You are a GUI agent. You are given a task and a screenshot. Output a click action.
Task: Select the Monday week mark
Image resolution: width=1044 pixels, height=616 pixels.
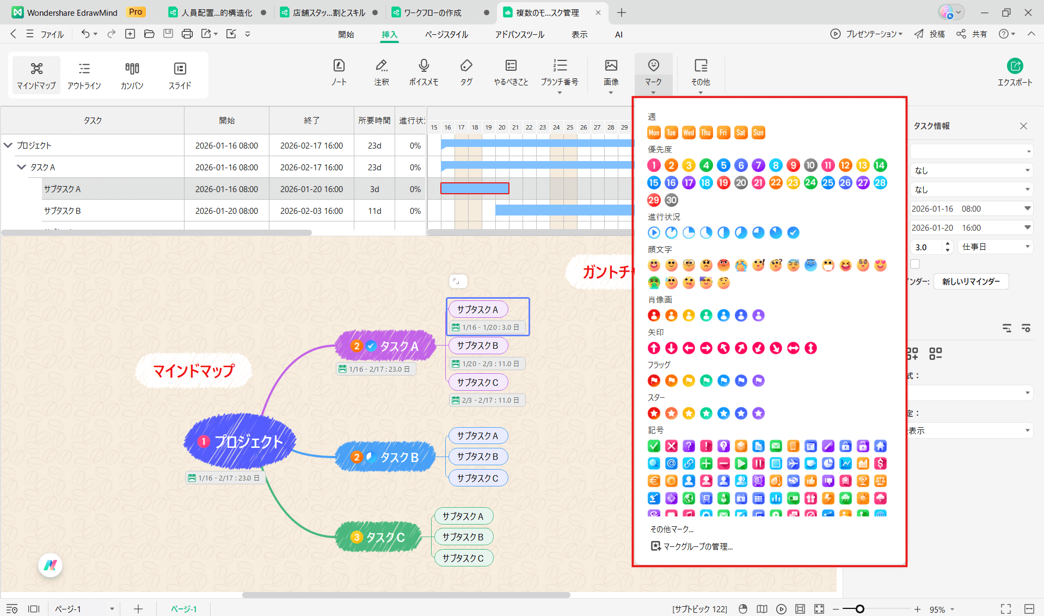pos(654,133)
